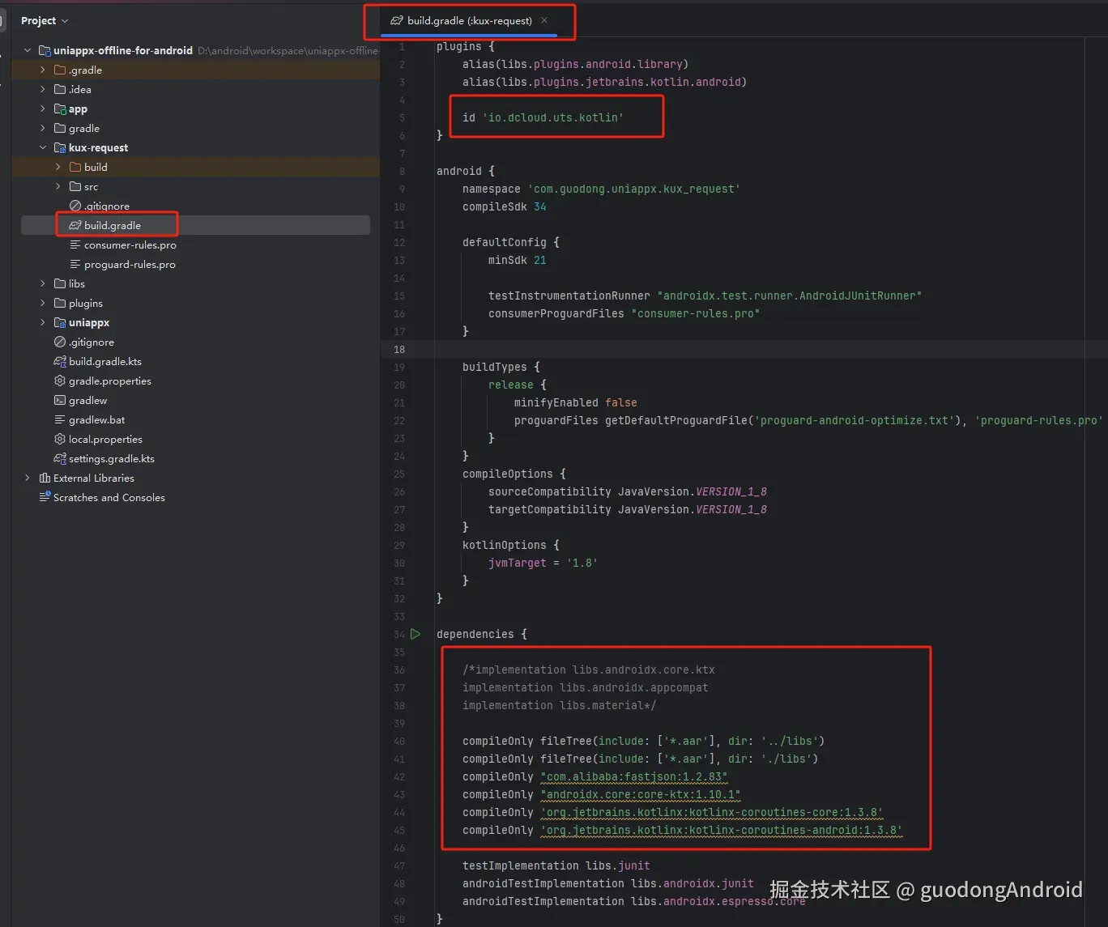This screenshot has width=1108, height=927.
Task: Click the gear icon next to gradle.properties
Action: click(59, 381)
